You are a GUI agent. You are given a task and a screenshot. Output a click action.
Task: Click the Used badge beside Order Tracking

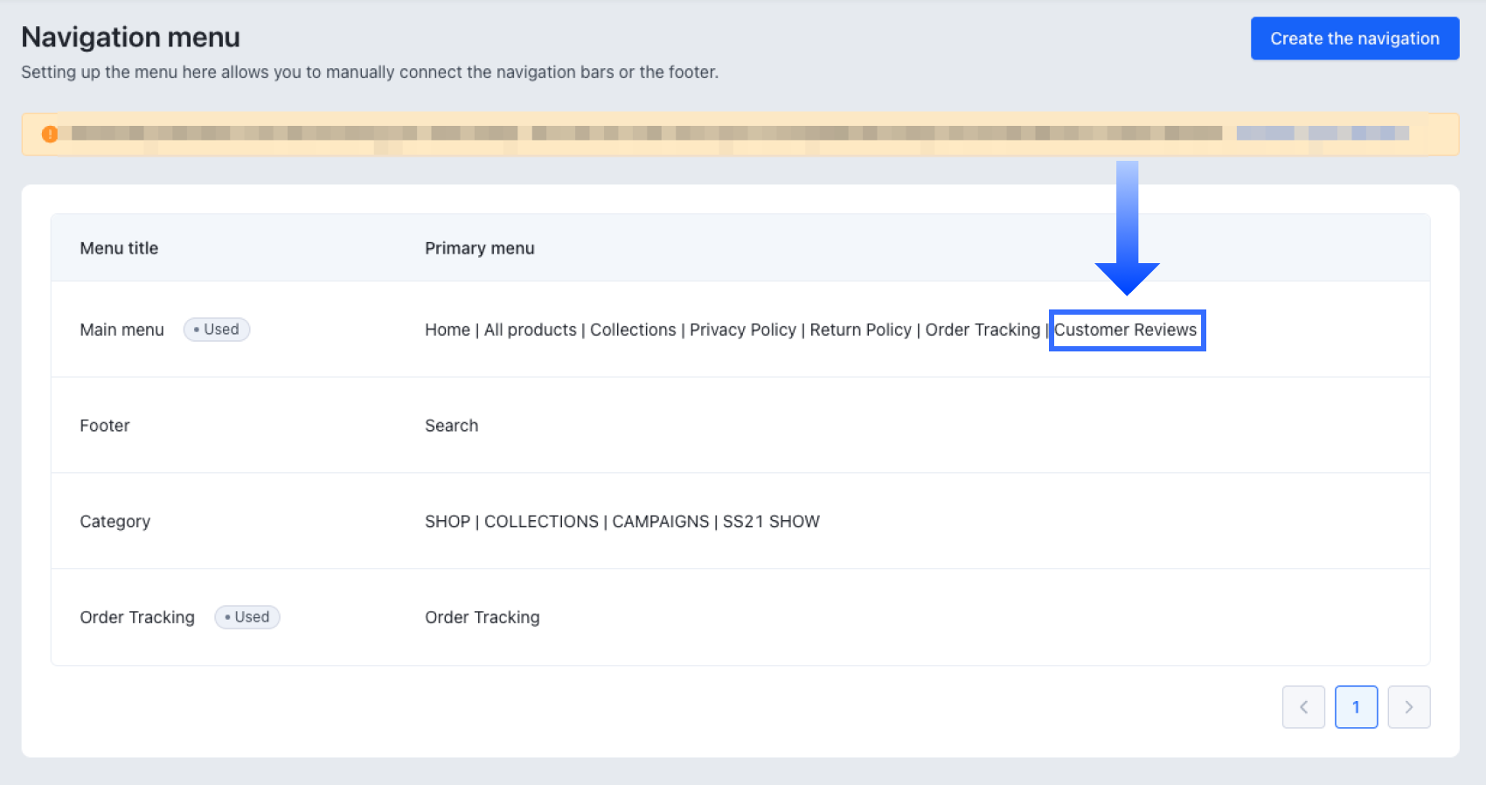tap(247, 617)
